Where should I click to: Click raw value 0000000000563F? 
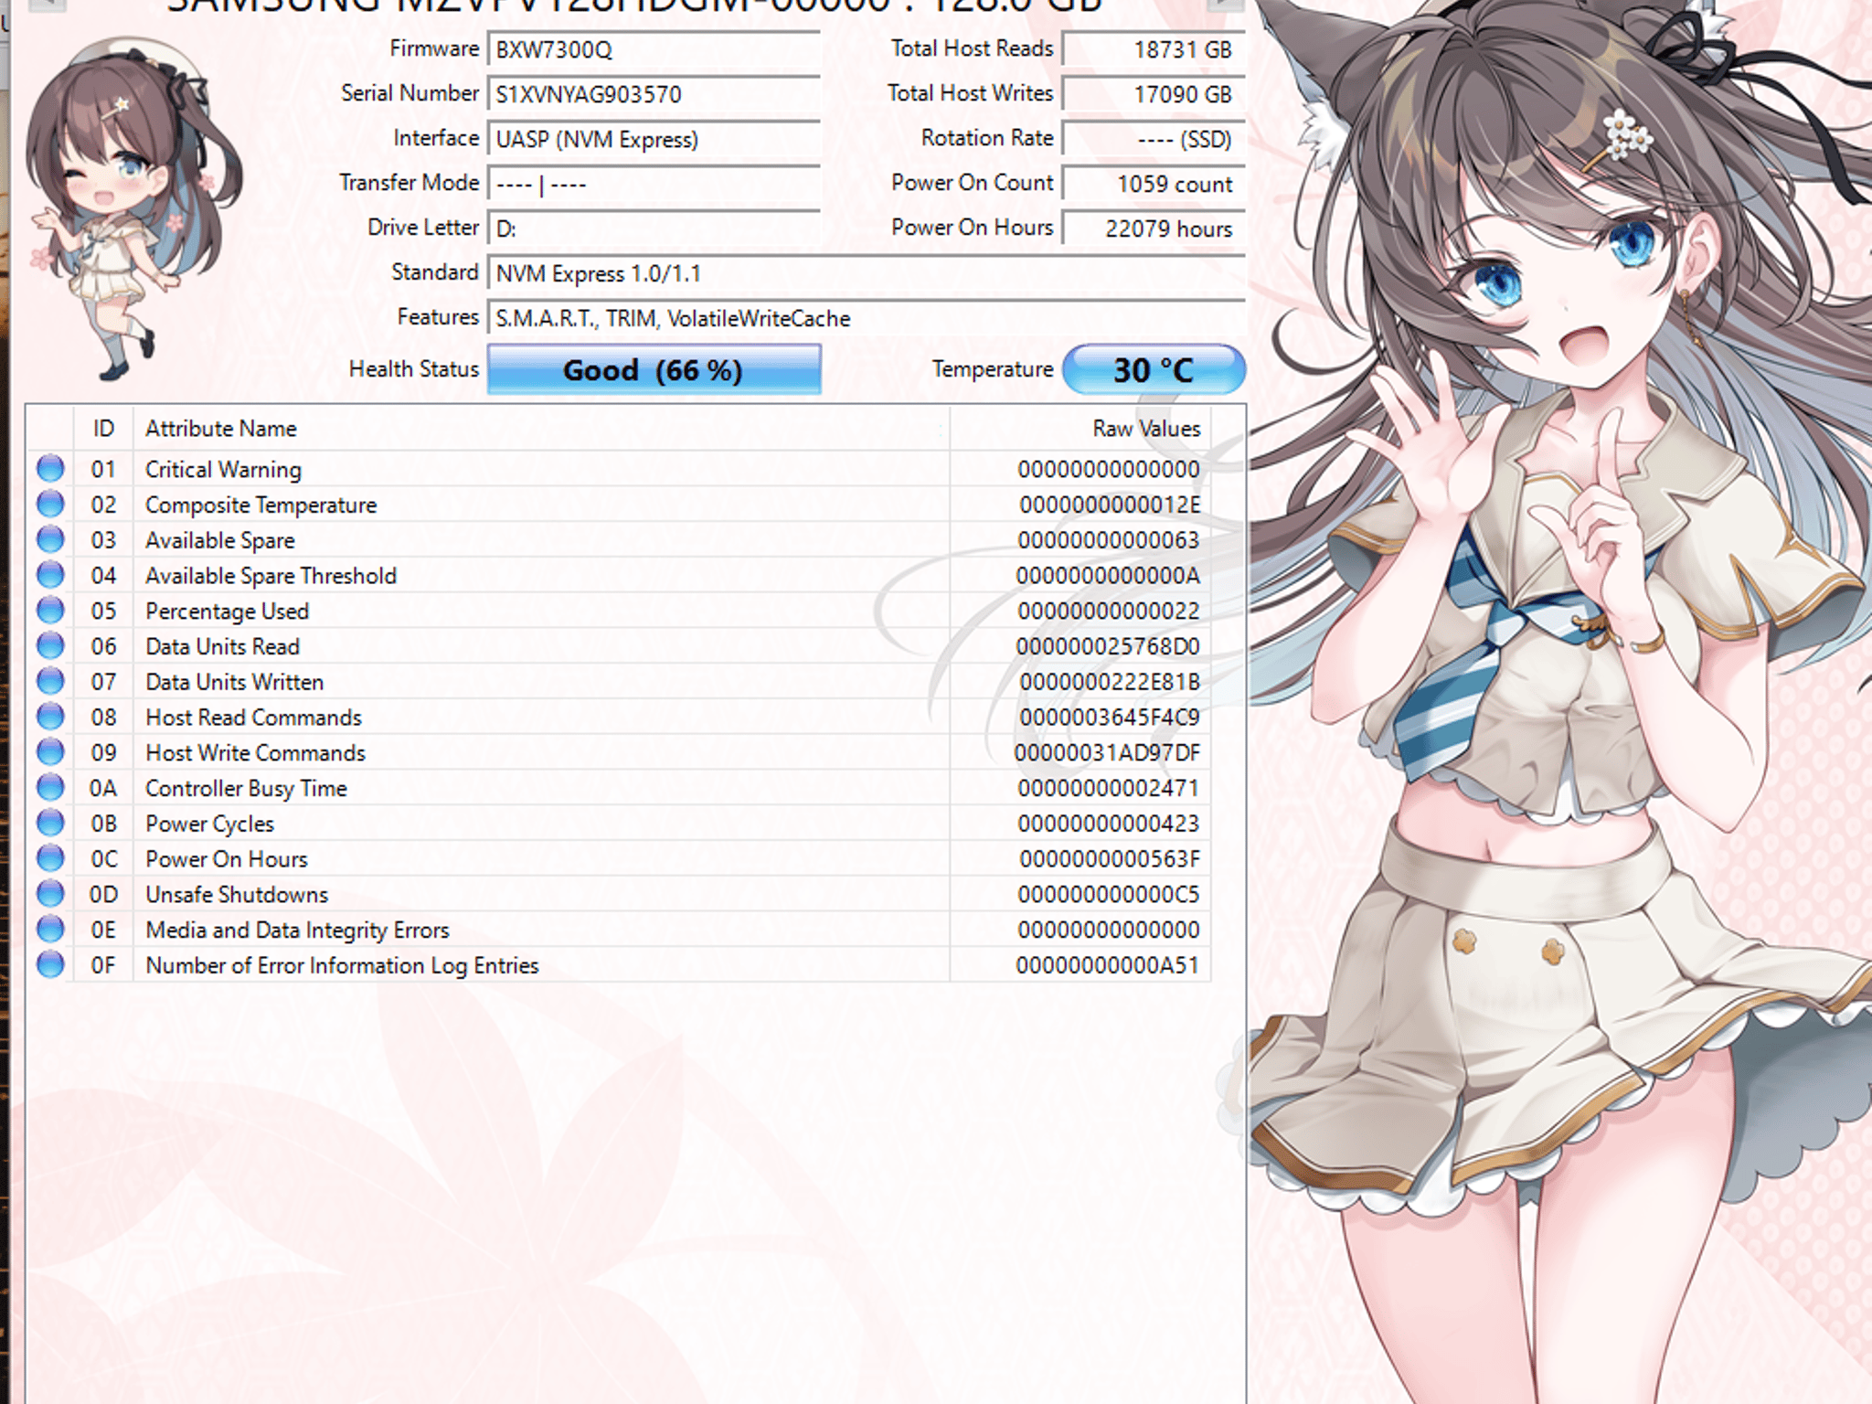click(1110, 860)
